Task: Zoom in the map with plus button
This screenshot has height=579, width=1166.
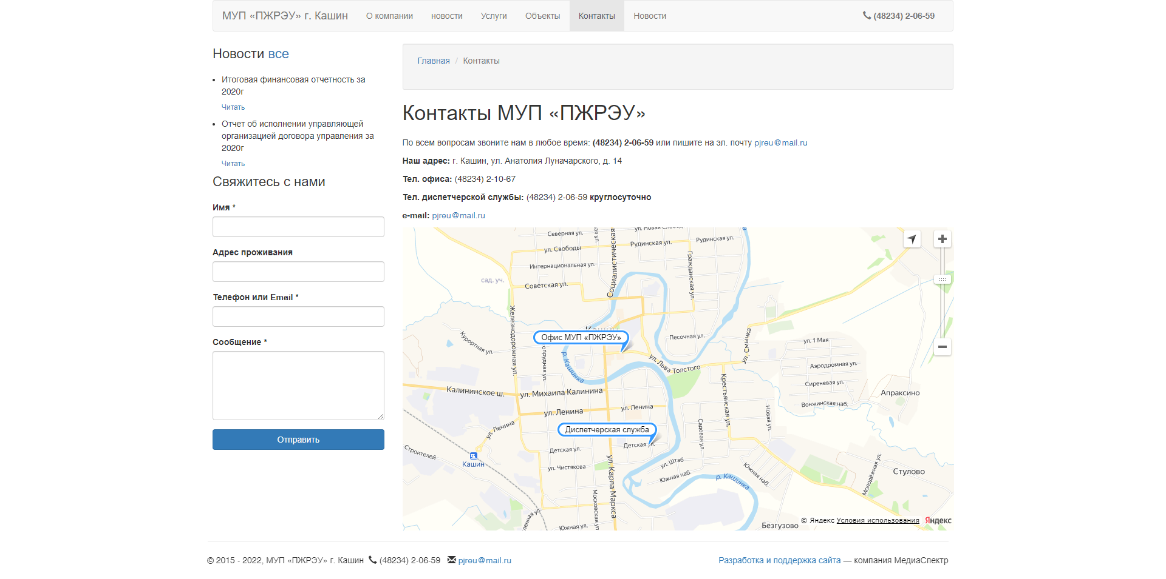Action: pos(942,239)
